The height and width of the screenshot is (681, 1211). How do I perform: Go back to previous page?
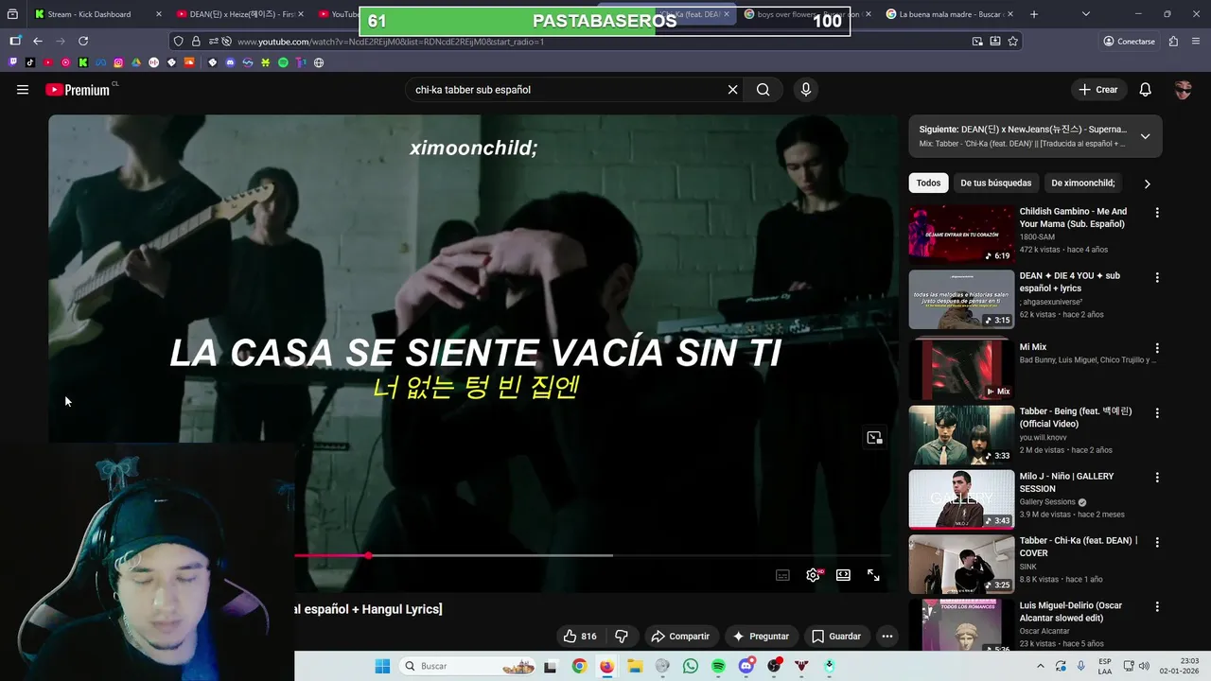coord(38,42)
